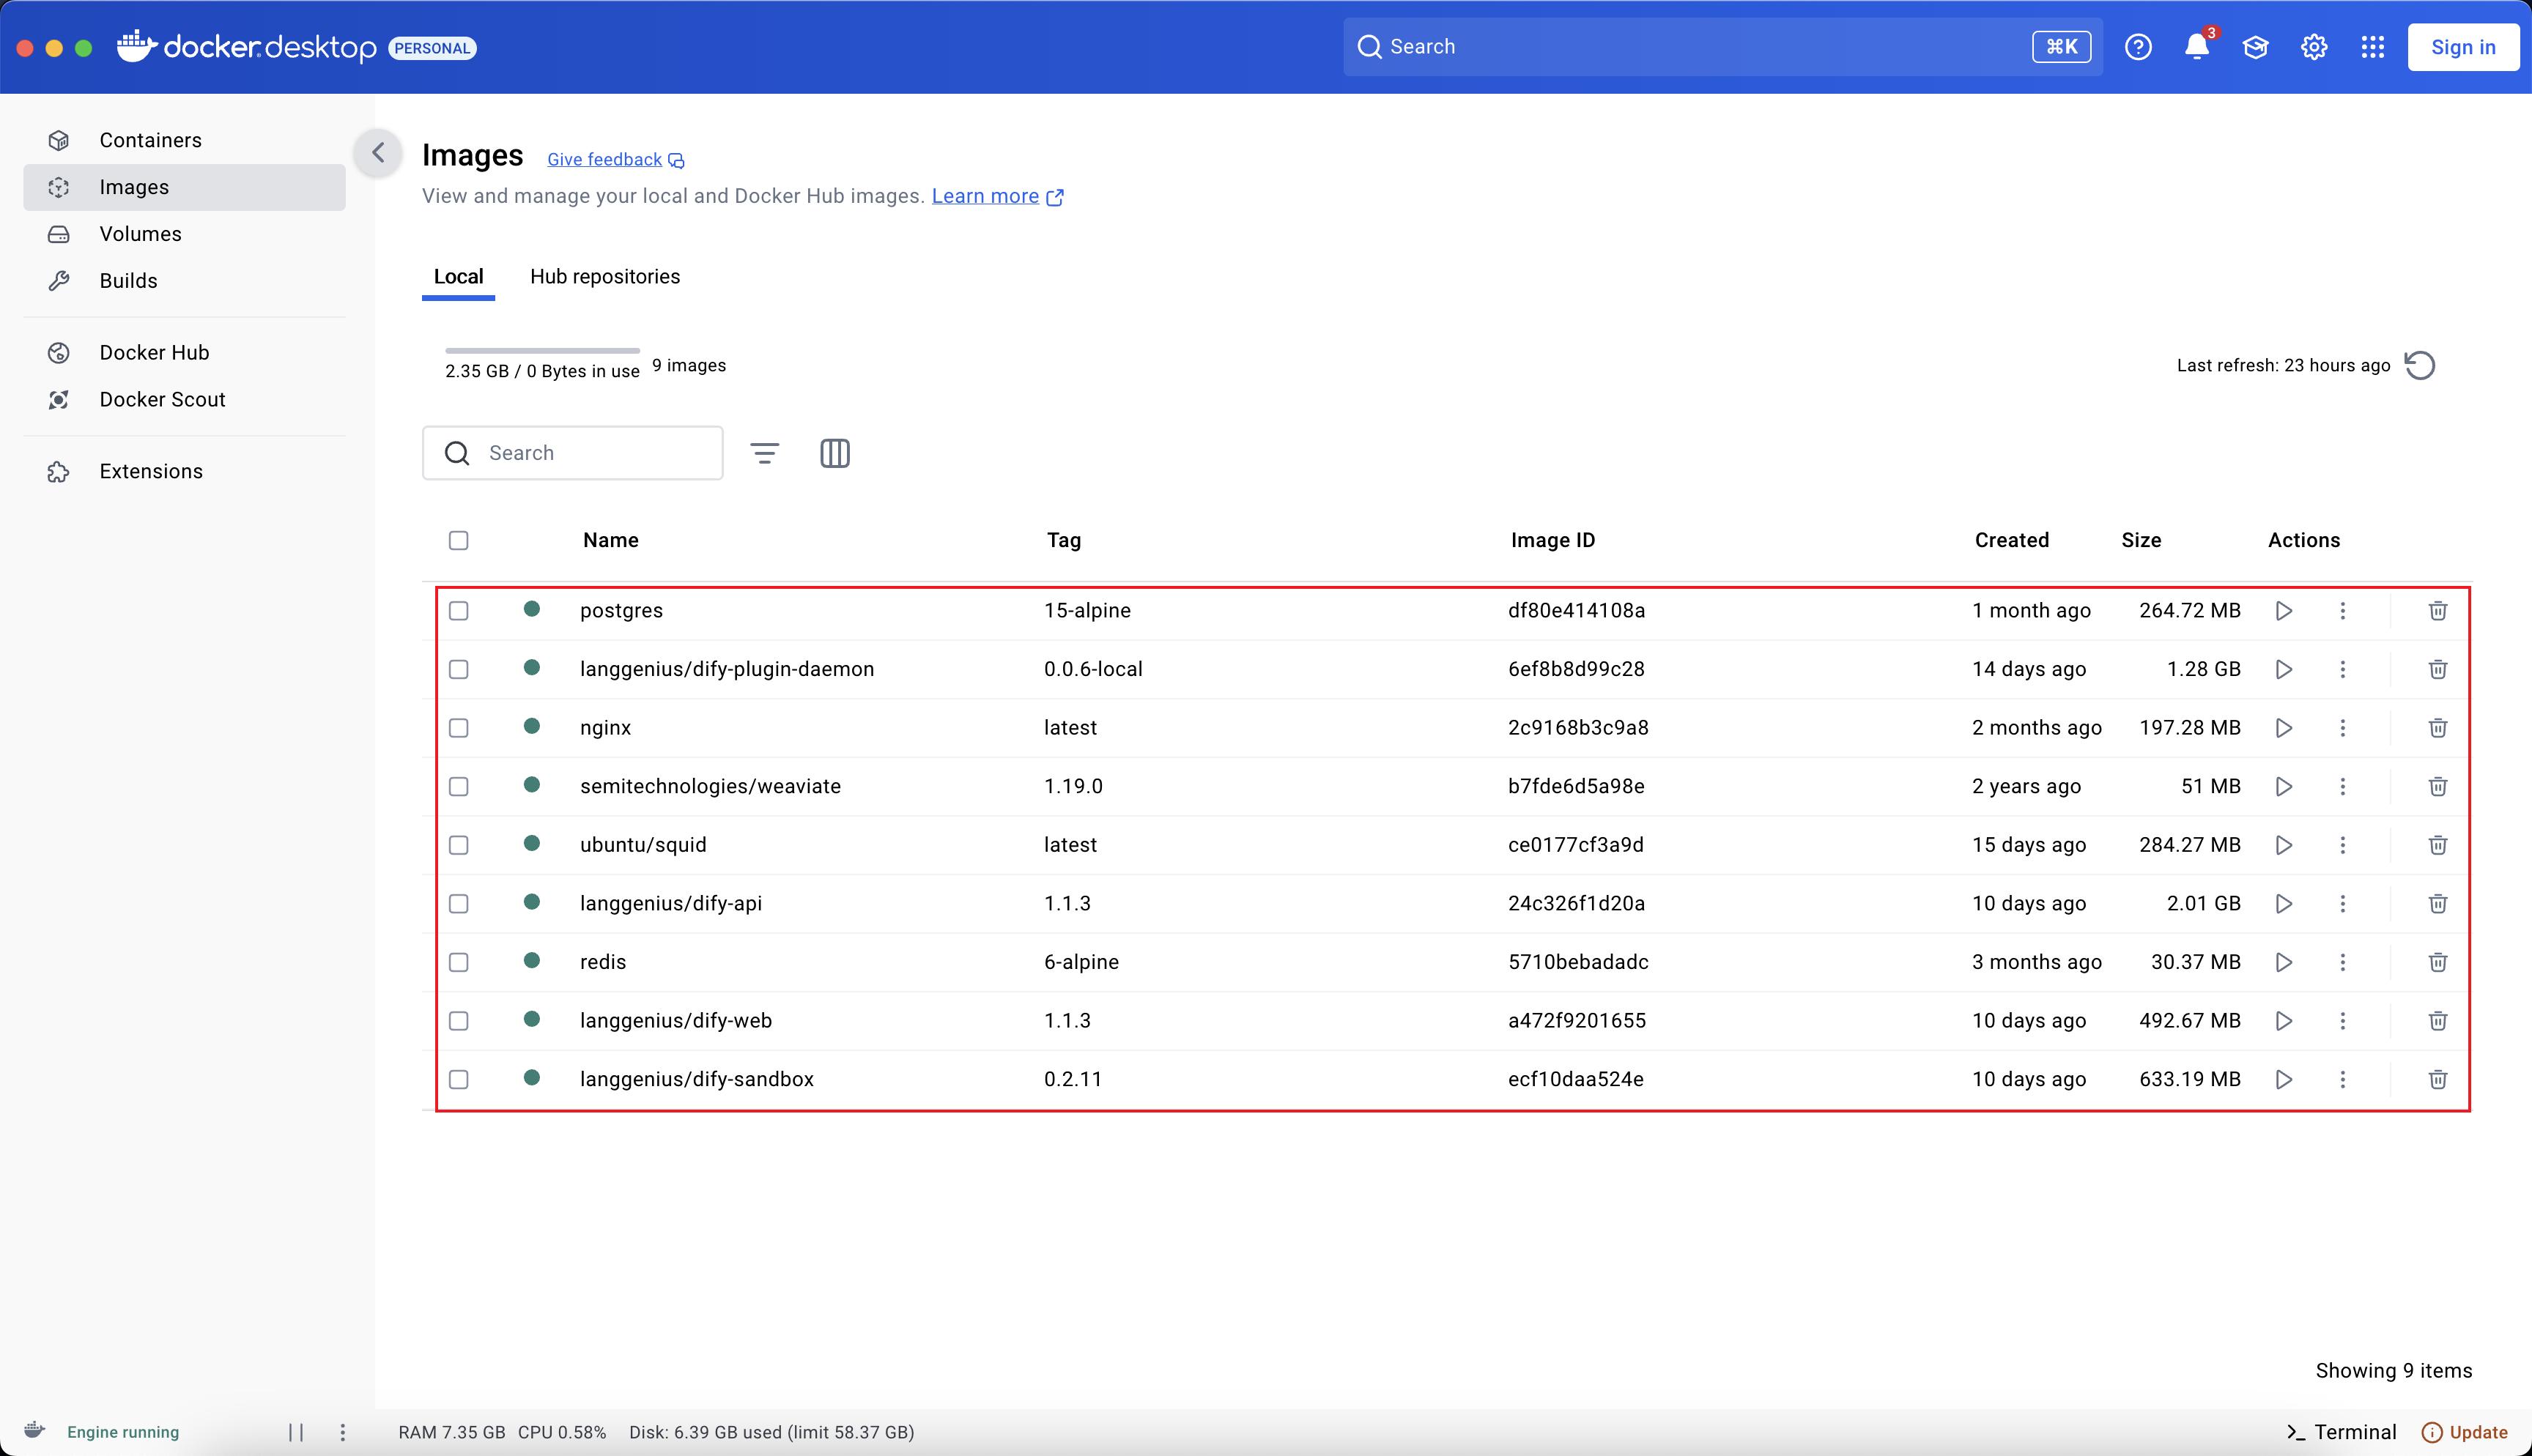This screenshot has width=2532, height=1456.
Task: Sort by the Created column header
Action: [x=2011, y=540]
